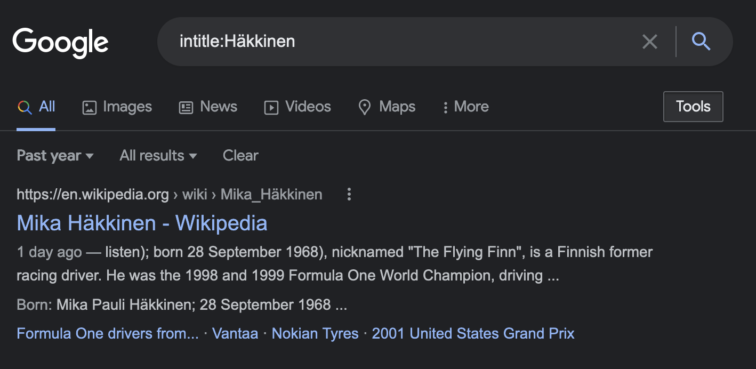Viewport: 756px width, 369px height.
Task: Click inside the search input field
Action: tap(373, 42)
